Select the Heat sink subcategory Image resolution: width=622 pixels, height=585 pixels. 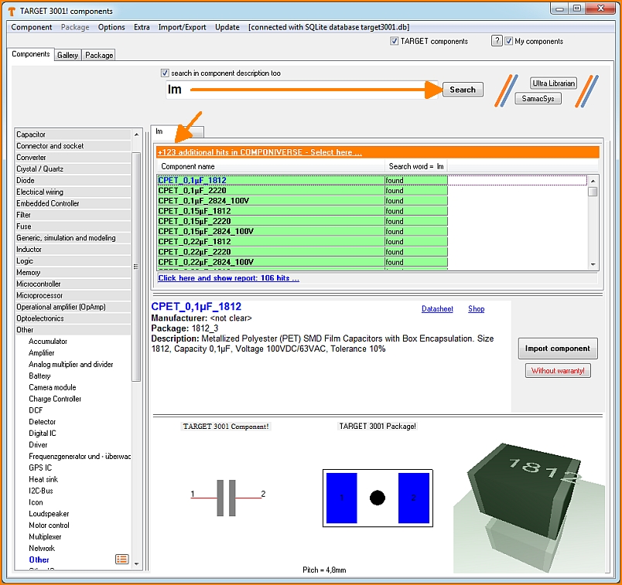[43, 479]
